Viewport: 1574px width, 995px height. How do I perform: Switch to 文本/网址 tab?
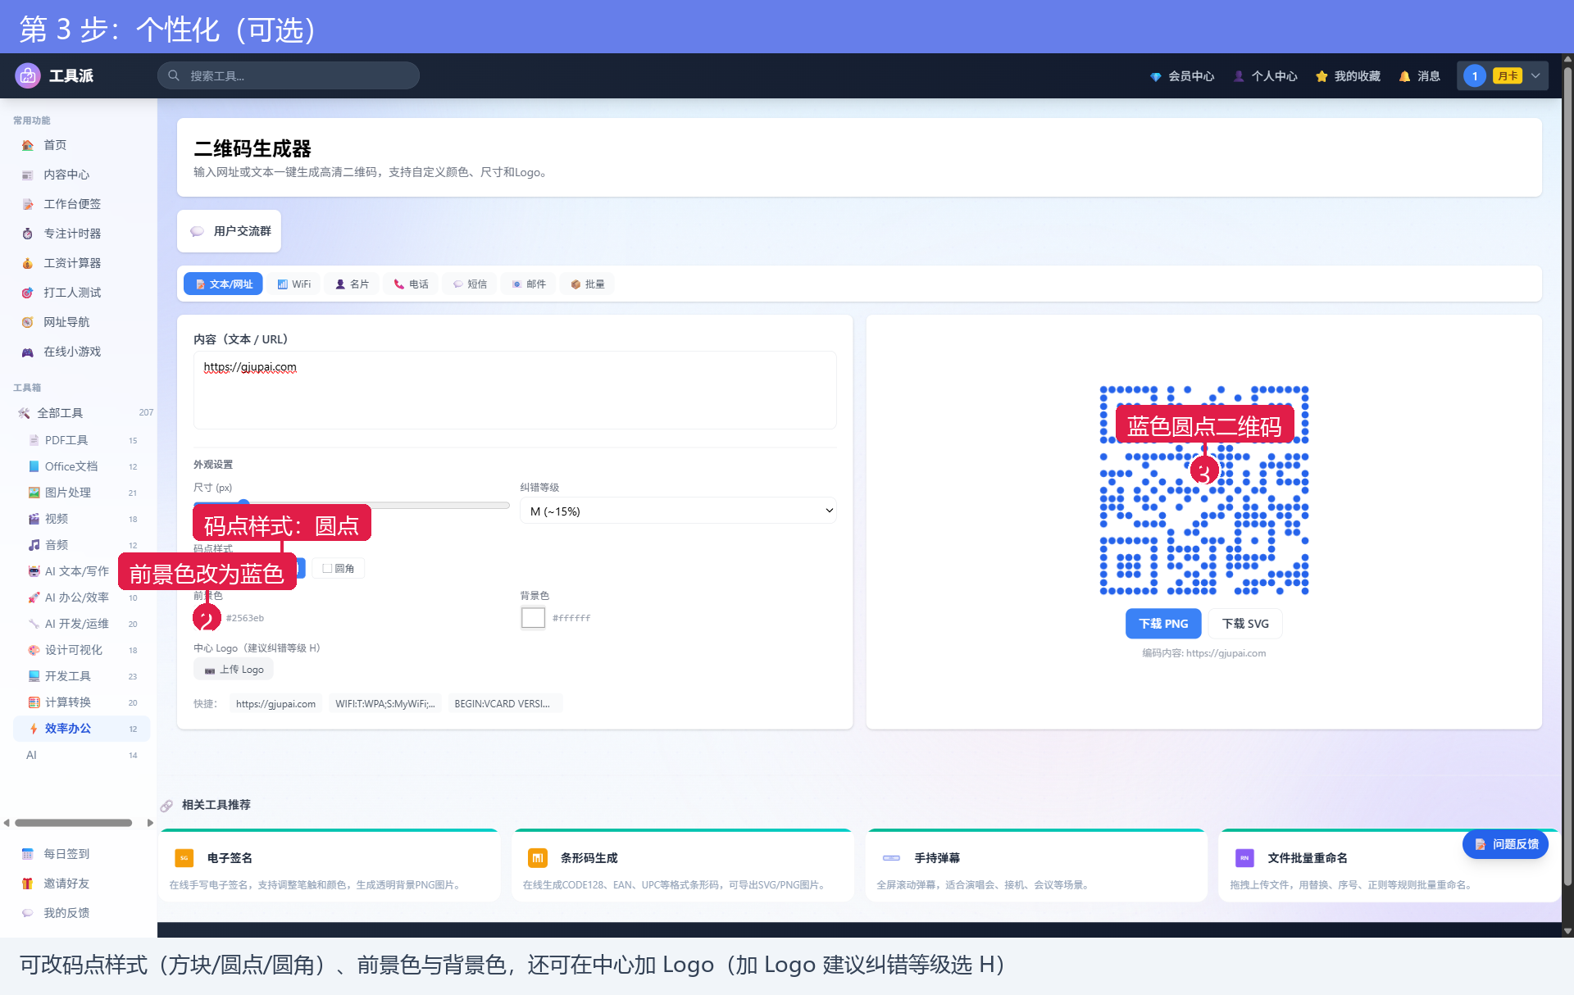pyautogui.click(x=223, y=284)
